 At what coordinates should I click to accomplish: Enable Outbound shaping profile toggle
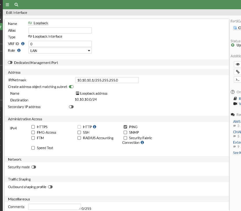50,187
